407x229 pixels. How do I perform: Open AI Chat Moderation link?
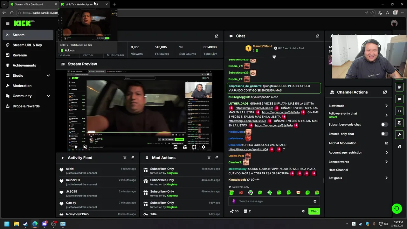pos(358,143)
